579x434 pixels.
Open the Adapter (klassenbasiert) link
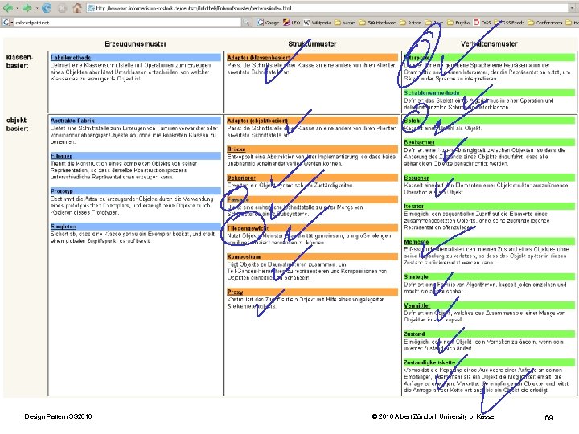pos(258,58)
